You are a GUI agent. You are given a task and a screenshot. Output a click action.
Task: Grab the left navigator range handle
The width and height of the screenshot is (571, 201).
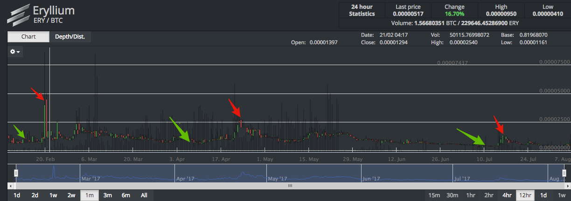[16, 173]
